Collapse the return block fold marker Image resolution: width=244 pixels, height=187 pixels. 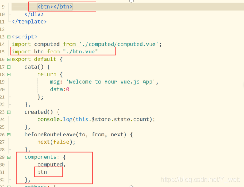pos(9,74)
